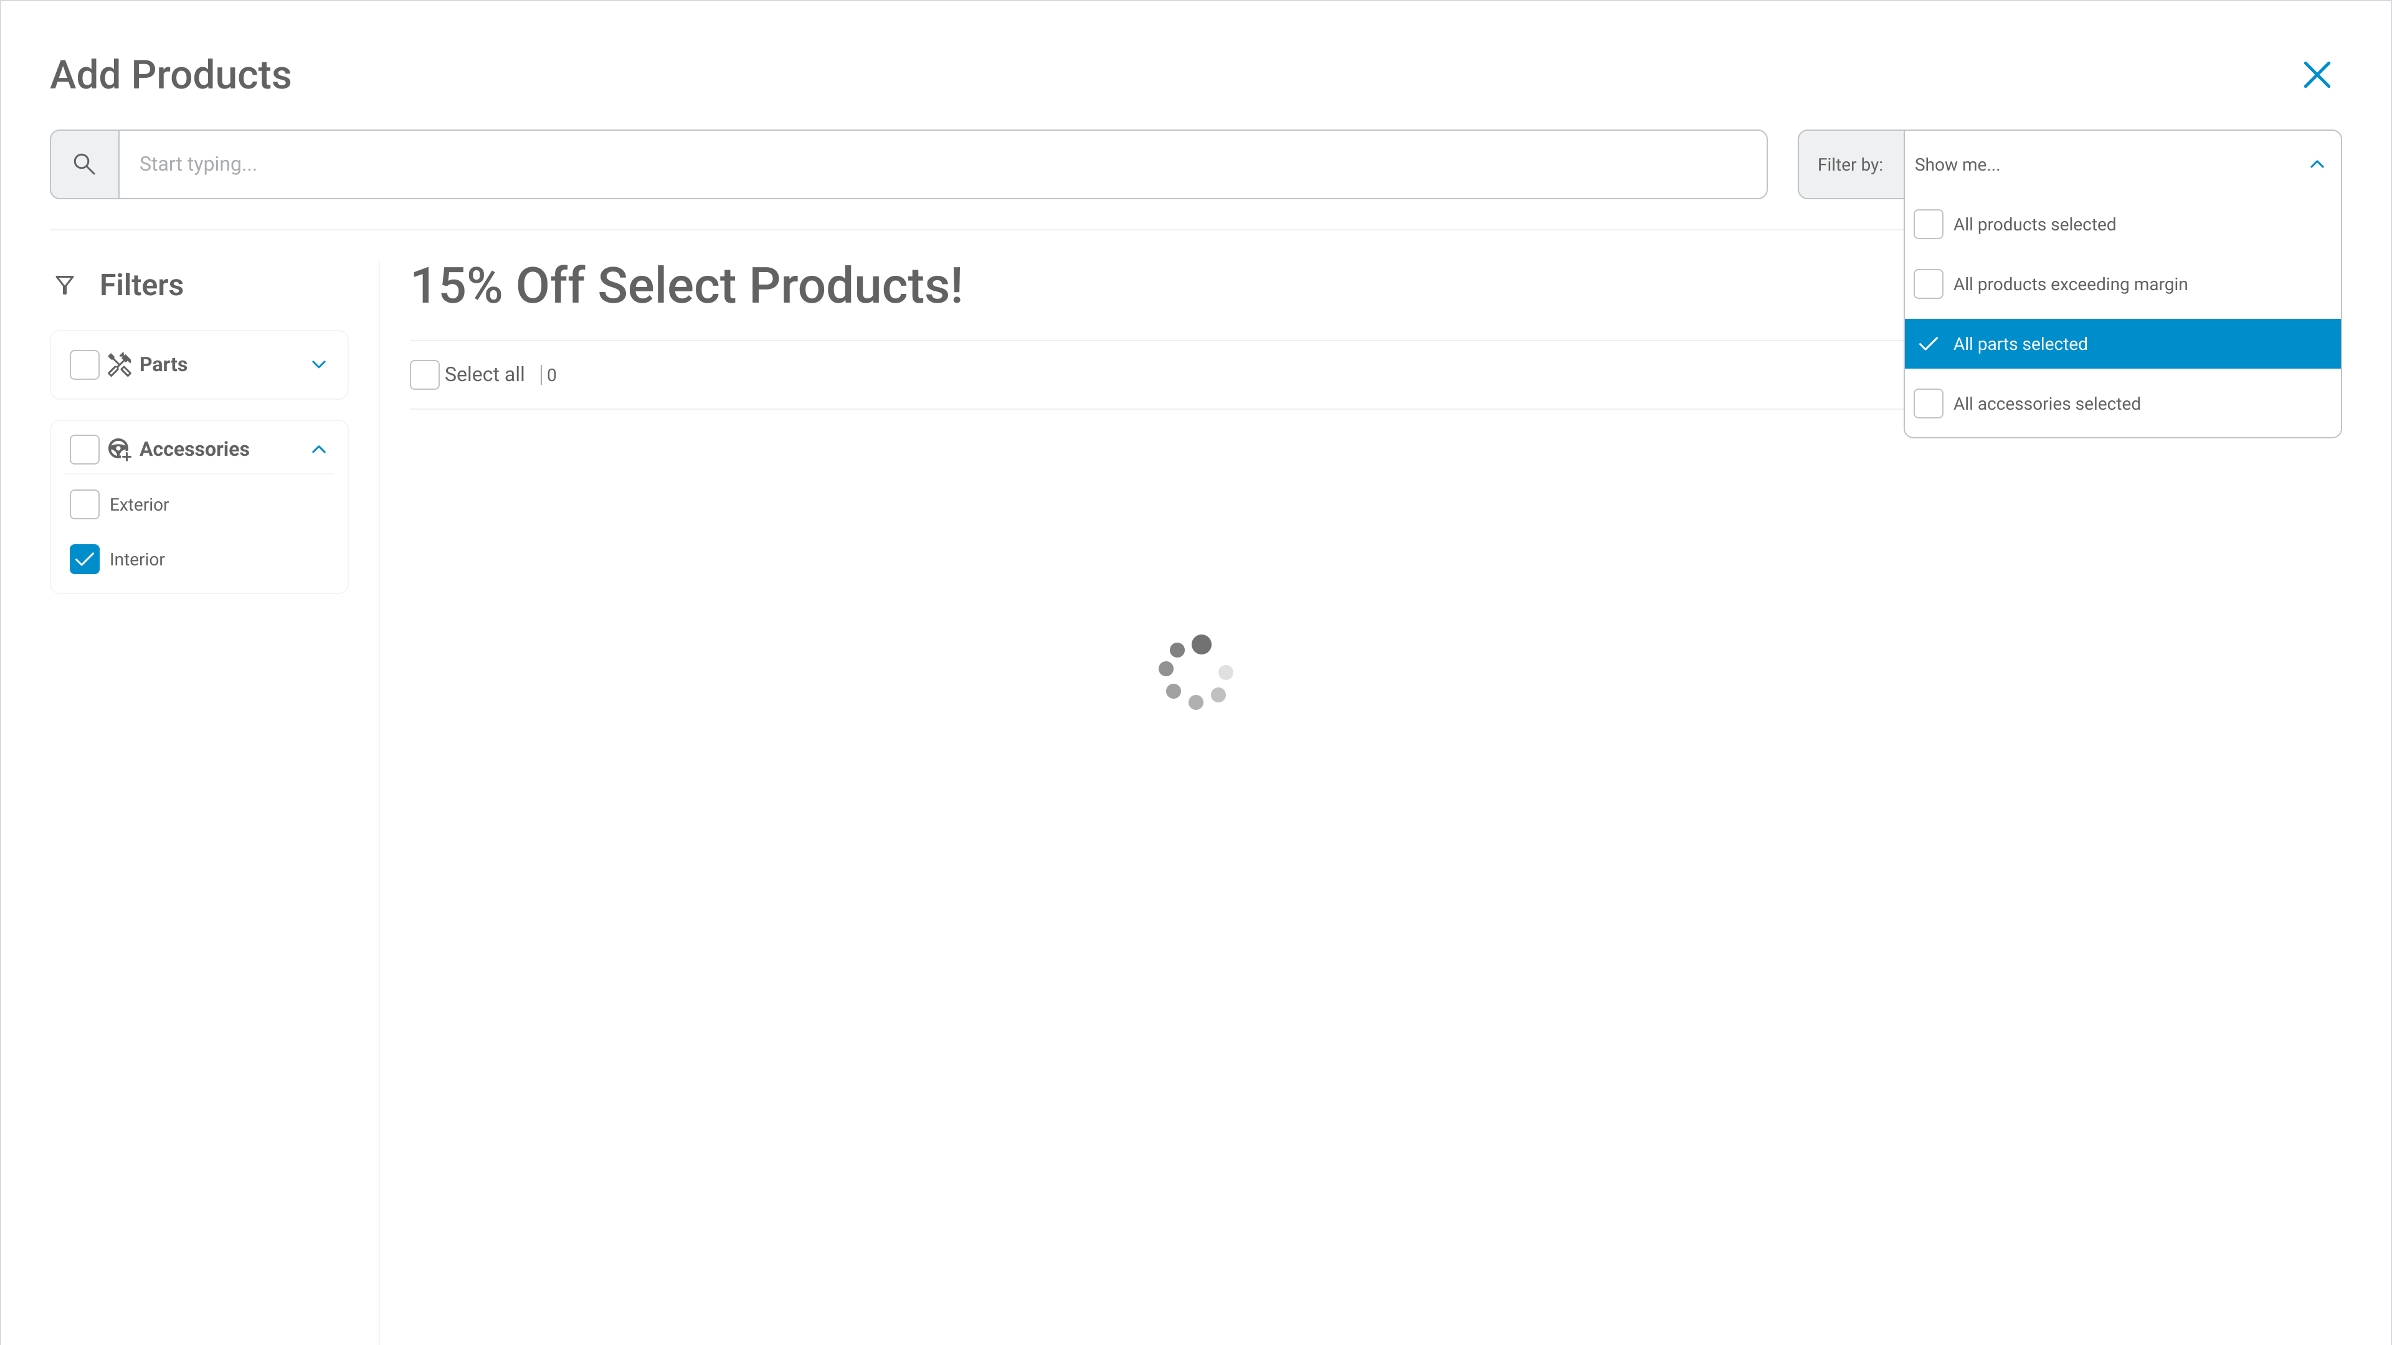
Task: Click the Filters funnel icon
Action: [x=65, y=285]
